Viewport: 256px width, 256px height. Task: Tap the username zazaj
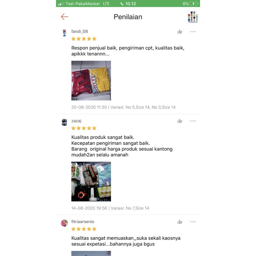[76, 121]
